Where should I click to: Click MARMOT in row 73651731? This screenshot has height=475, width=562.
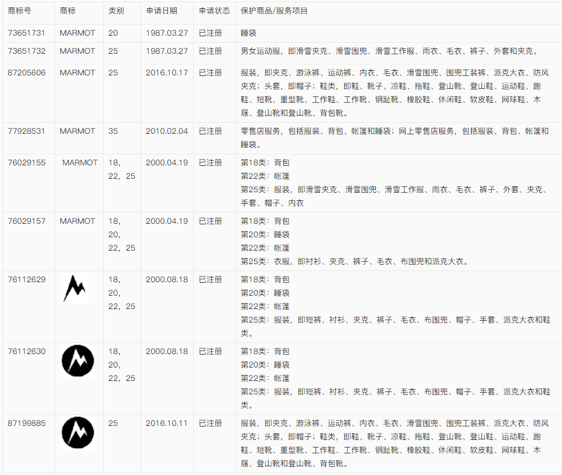click(77, 33)
